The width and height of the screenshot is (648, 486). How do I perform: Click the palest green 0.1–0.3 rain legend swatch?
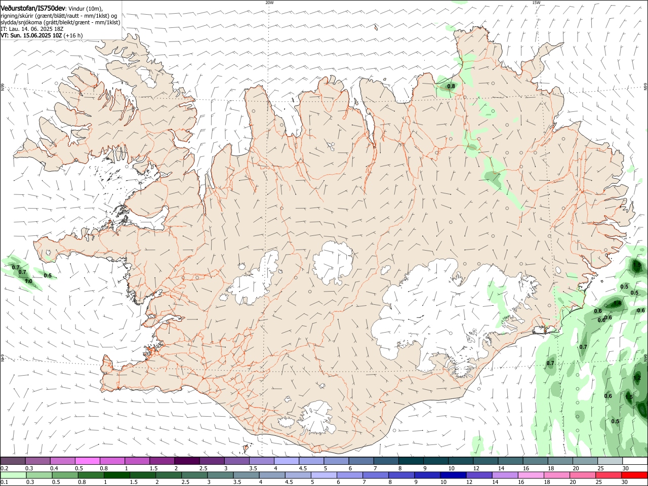click(13, 475)
